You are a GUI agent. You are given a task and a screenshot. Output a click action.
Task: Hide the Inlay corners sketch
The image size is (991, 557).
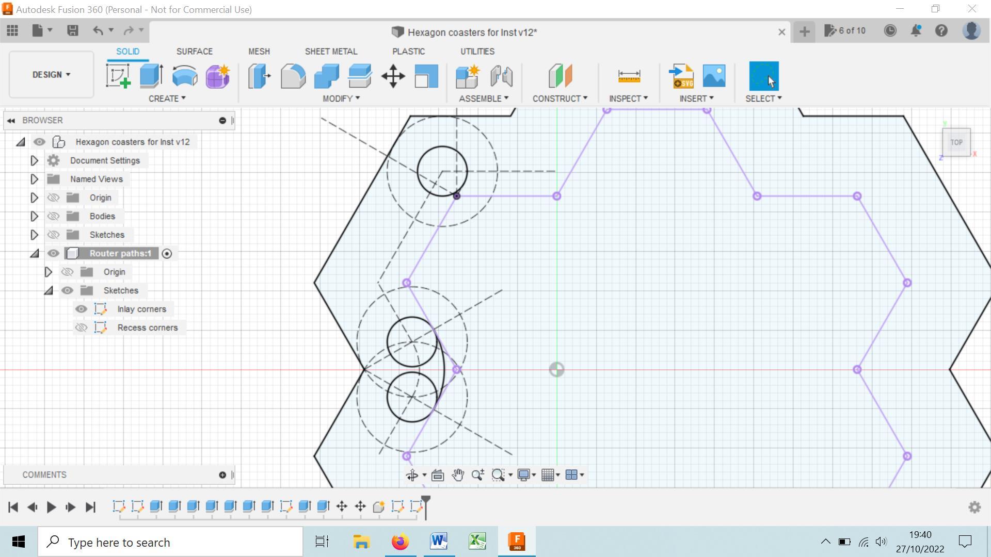81,308
